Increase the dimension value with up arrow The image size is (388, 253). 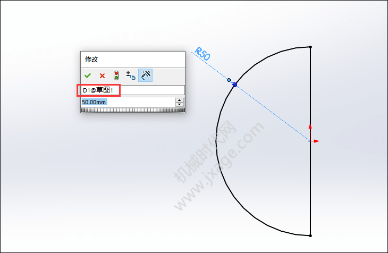(180, 100)
